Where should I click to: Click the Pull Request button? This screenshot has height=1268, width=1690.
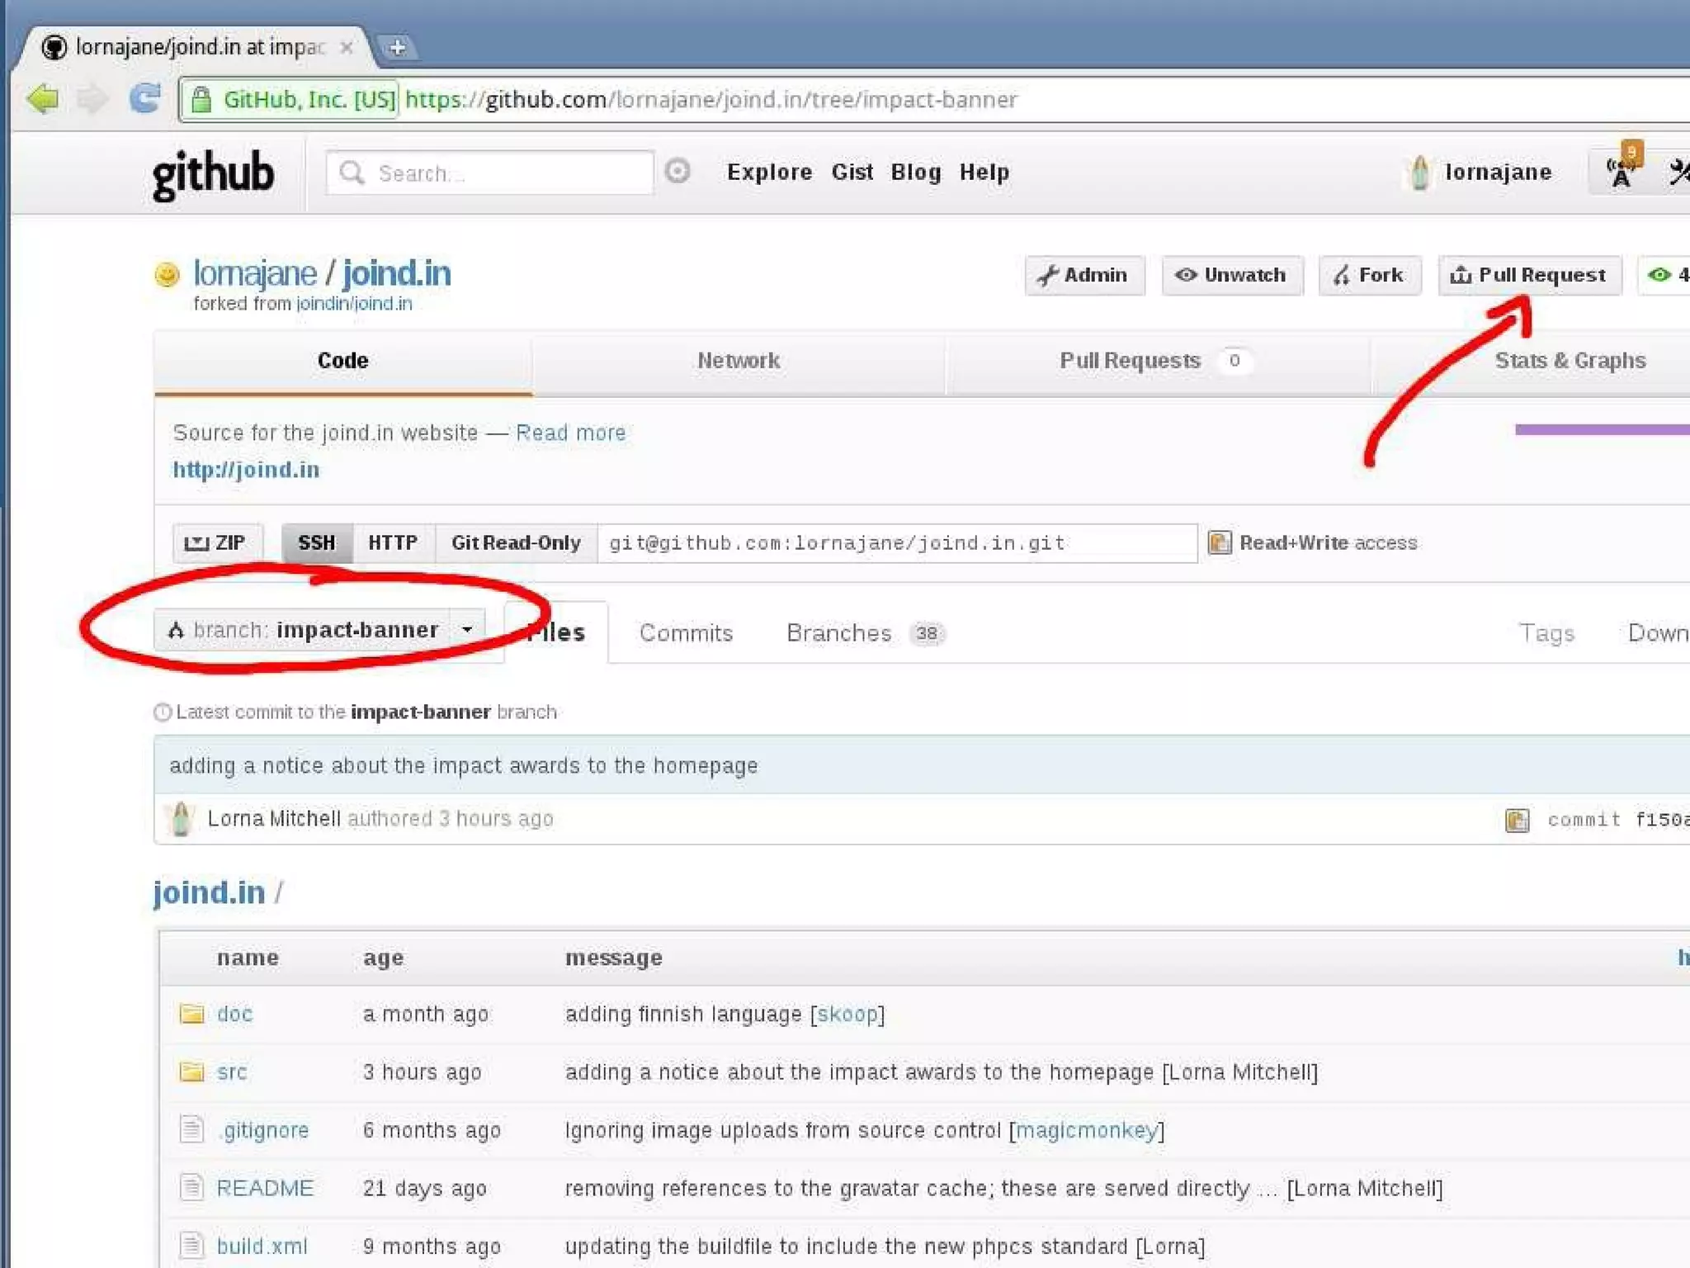click(1529, 275)
